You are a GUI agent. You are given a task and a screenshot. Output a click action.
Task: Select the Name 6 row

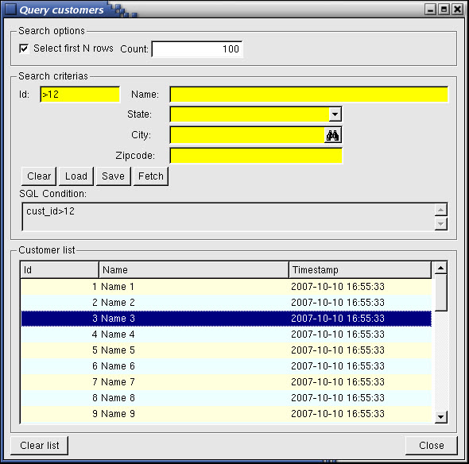[226, 366]
